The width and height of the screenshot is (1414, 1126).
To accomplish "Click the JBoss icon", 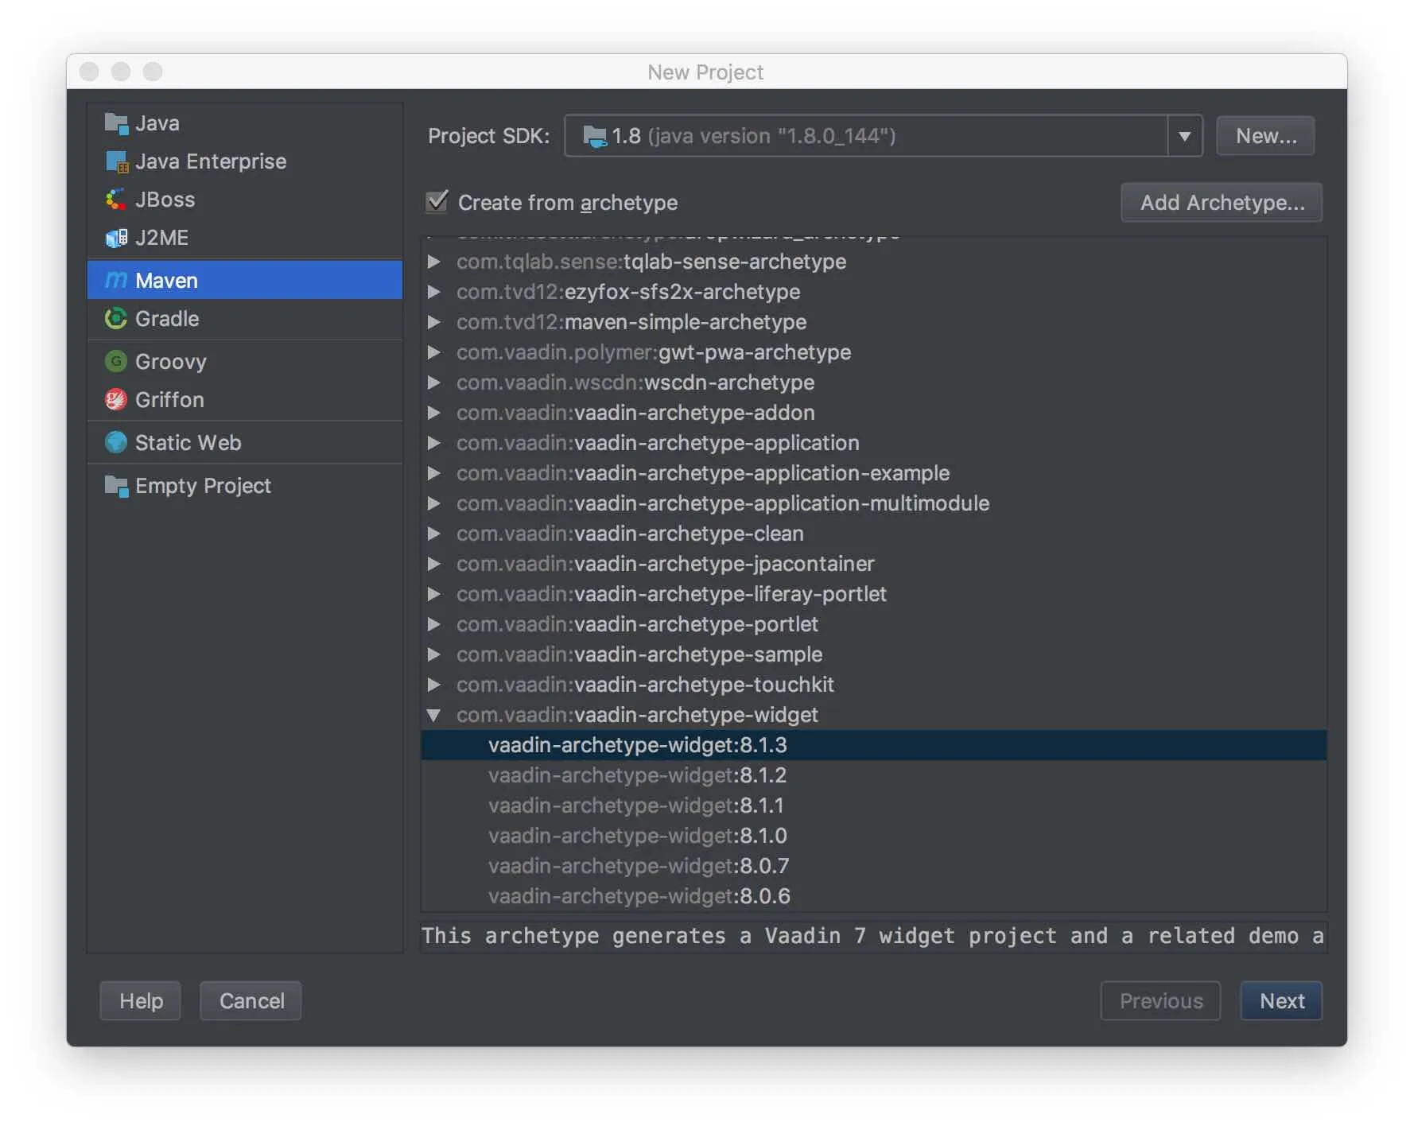I will (x=116, y=200).
